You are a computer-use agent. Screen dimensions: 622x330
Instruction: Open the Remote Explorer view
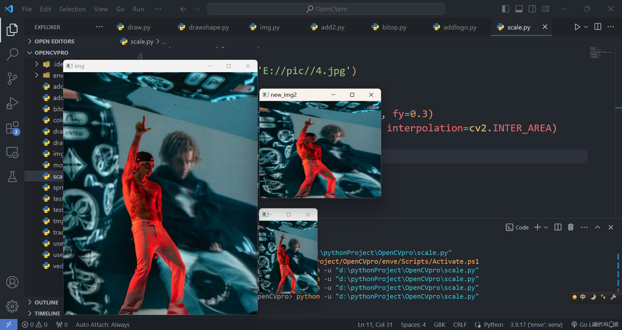[12, 152]
